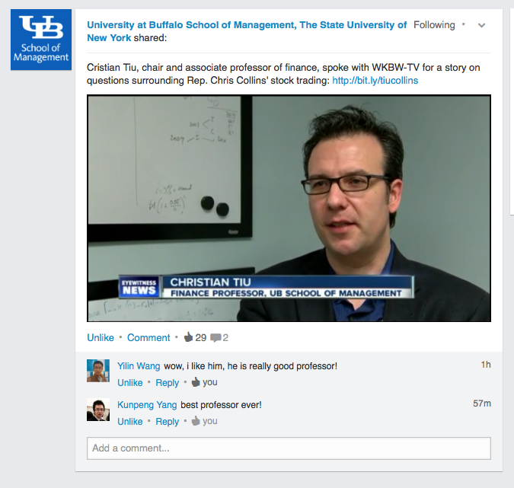Open Kunpeng Yang's profile picture

click(98, 410)
